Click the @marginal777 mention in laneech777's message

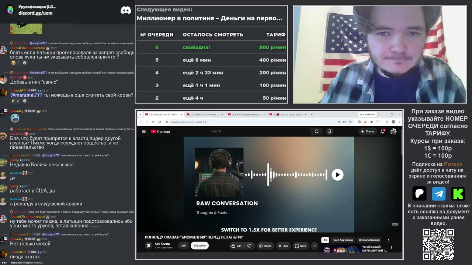[26, 95]
